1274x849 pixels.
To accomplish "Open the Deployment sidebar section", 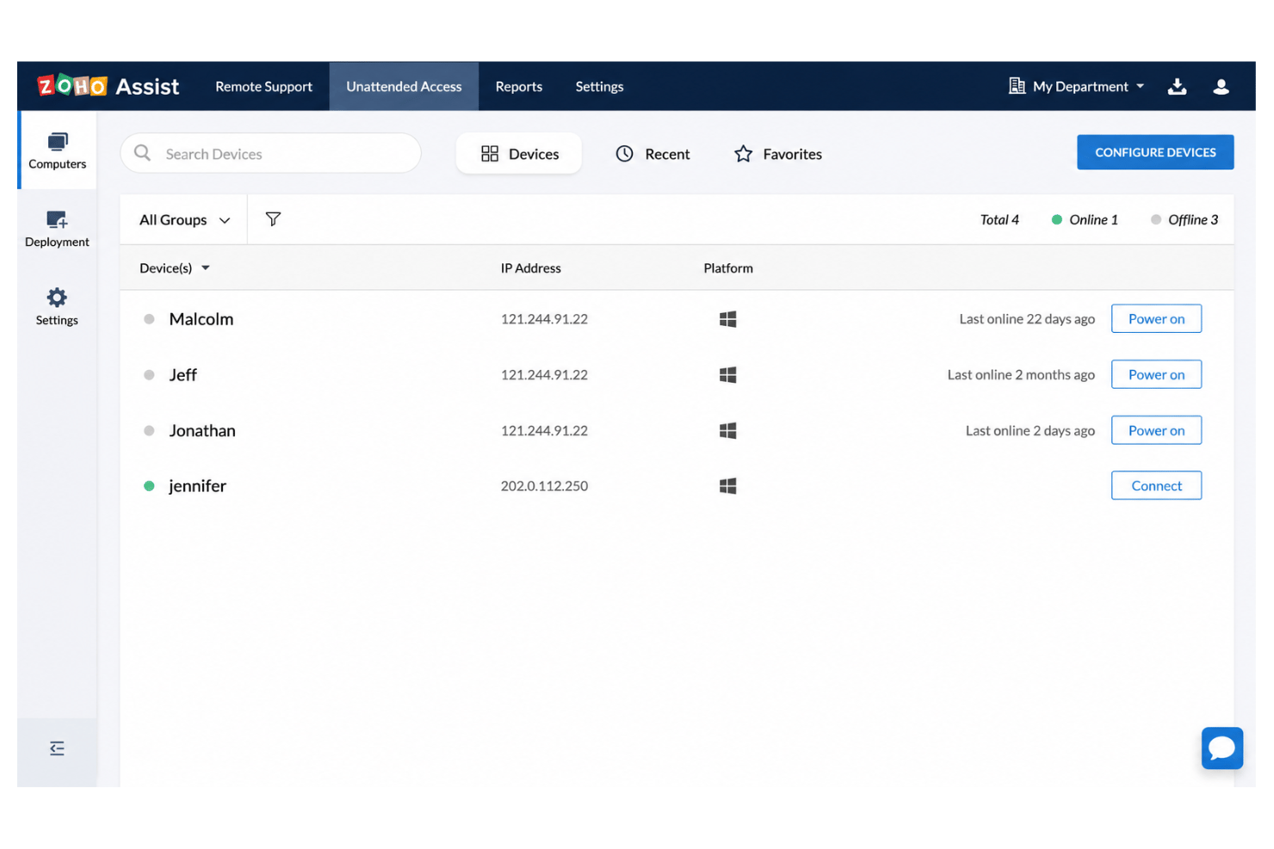I will point(57,229).
